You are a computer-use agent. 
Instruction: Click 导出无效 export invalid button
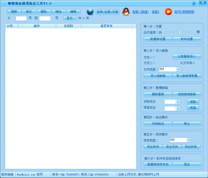[x=172, y=147]
